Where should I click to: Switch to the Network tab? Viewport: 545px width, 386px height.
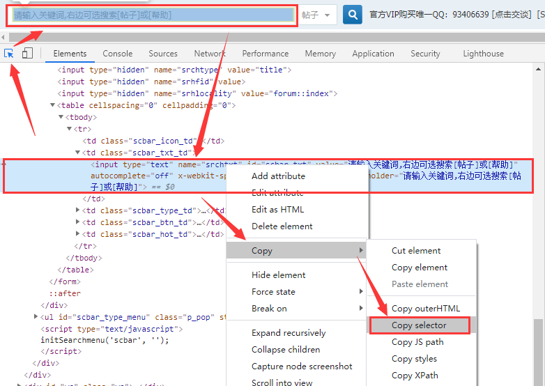[209, 54]
